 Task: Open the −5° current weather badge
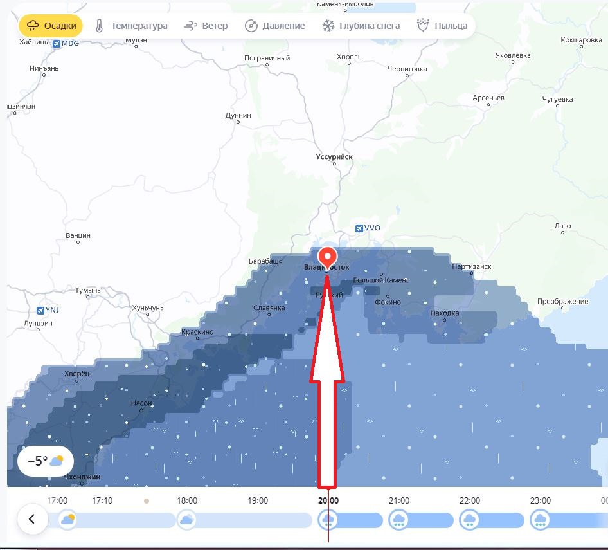[46, 461]
